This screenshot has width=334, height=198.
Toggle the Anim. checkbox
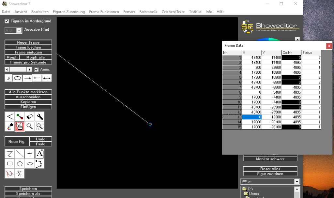coord(36,69)
